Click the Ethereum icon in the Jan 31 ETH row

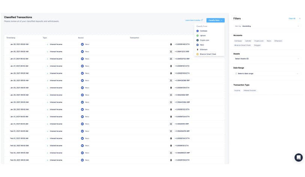[171, 117]
